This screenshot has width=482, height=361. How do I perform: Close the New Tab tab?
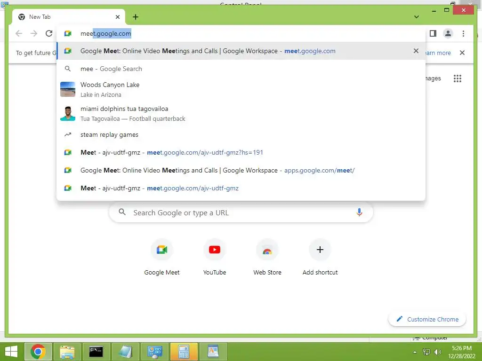(117, 17)
